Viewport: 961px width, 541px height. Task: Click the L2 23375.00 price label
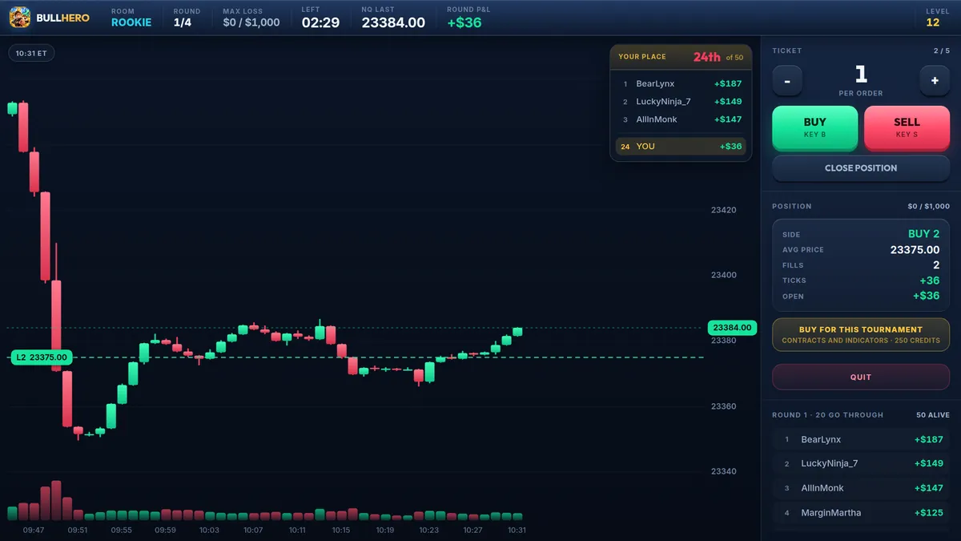[x=41, y=357]
